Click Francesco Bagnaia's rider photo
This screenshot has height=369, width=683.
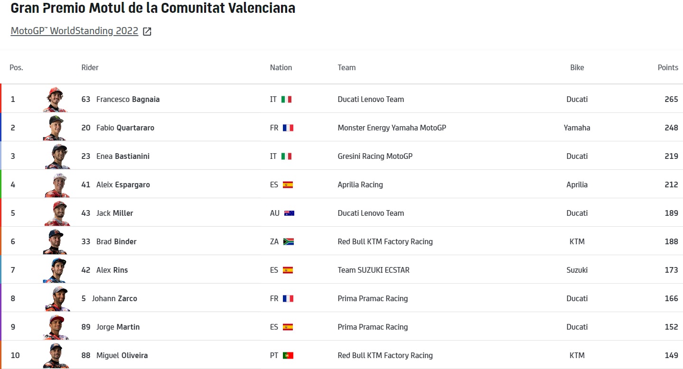tap(56, 99)
